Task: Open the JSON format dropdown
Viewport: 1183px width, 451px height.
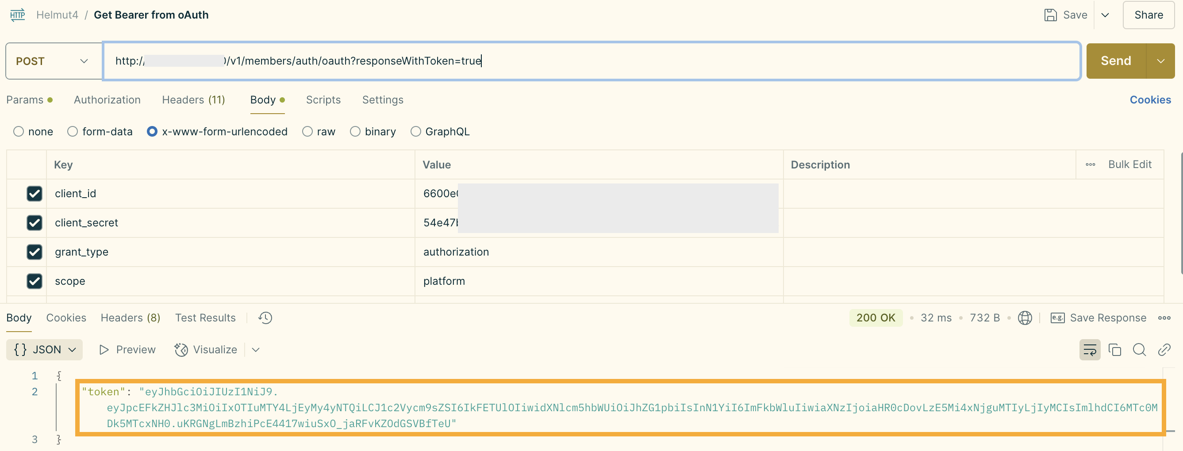Action: (x=45, y=350)
